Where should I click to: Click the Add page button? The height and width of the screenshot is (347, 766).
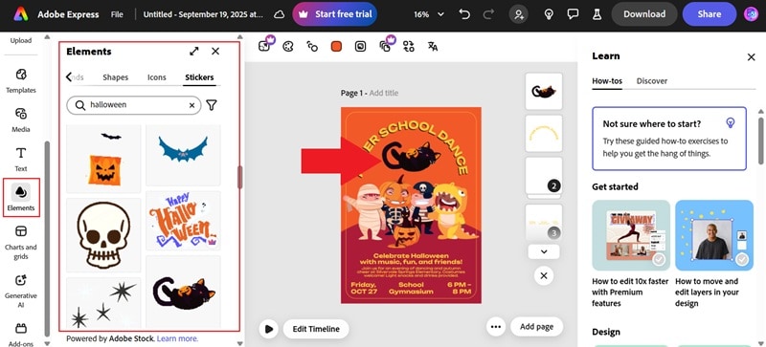(x=536, y=327)
